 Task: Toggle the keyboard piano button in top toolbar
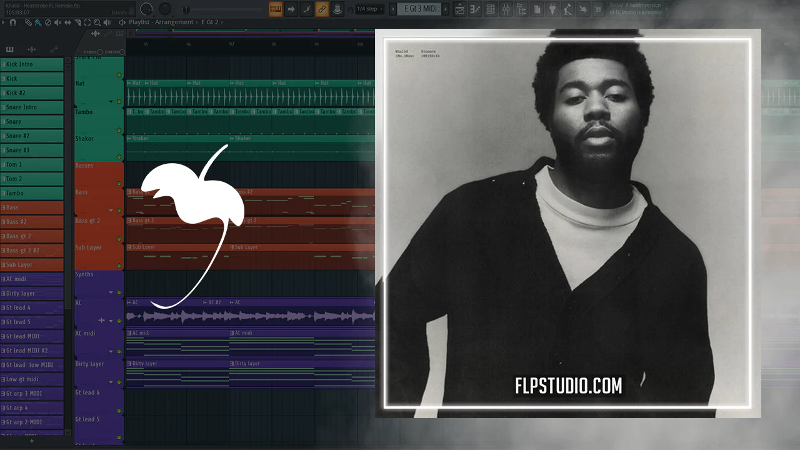[x=276, y=9]
